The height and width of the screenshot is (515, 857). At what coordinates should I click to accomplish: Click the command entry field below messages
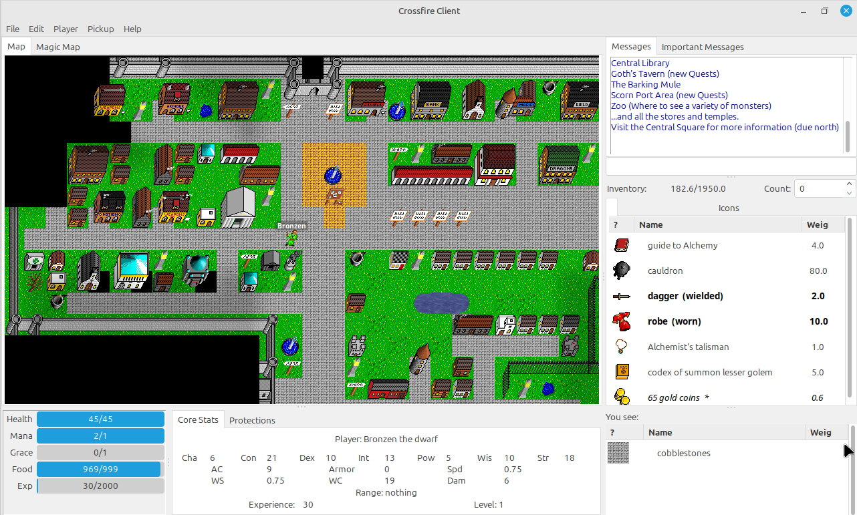pos(731,166)
